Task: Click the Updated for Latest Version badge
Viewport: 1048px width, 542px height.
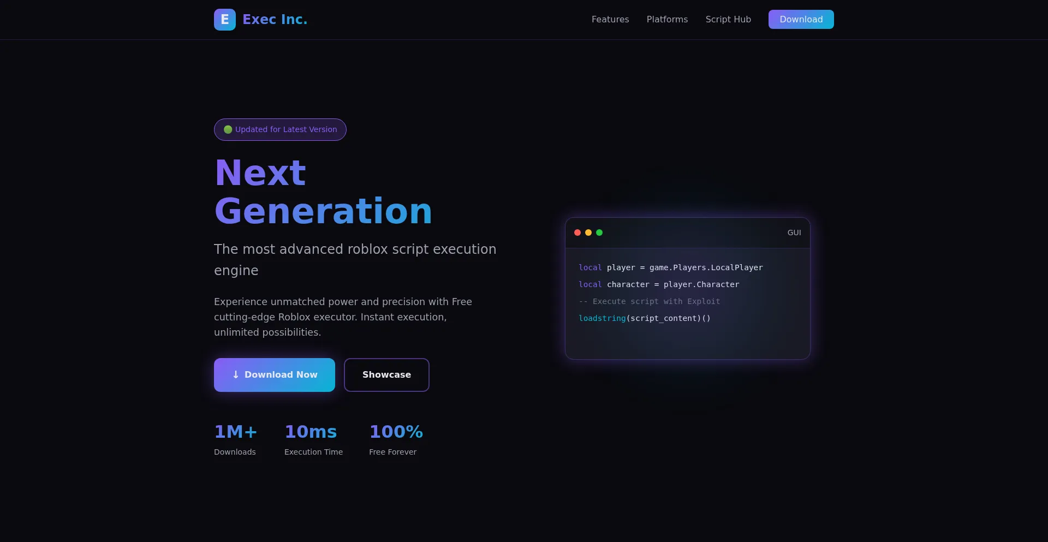Action: (280, 130)
